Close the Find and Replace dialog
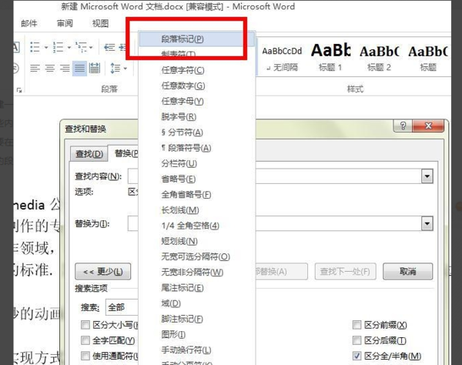The image size is (462, 365). coord(428,126)
